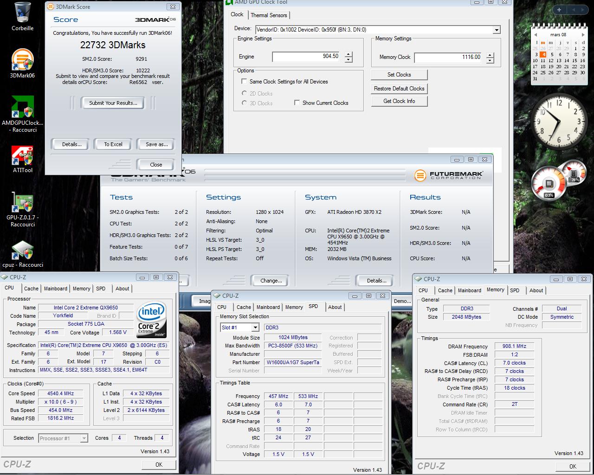The height and width of the screenshot is (475, 594).
Task: Click the Intel Core 2 Extreme QX9650 name field
Action: click(x=85, y=308)
